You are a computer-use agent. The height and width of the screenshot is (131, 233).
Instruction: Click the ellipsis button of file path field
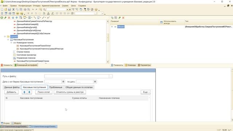pos(111,76)
